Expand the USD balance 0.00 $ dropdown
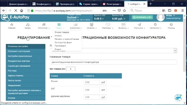This screenshot has width=187, height=105. click(x=99, y=19)
